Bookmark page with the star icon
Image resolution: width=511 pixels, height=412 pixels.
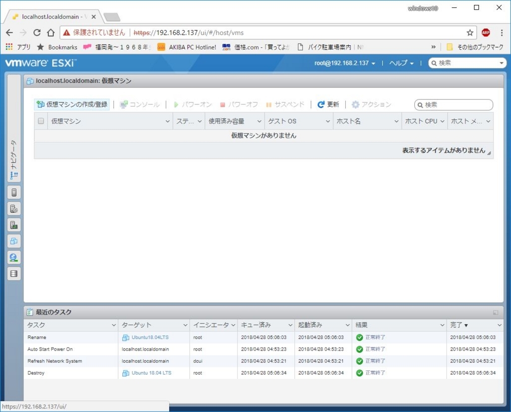click(470, 32)
